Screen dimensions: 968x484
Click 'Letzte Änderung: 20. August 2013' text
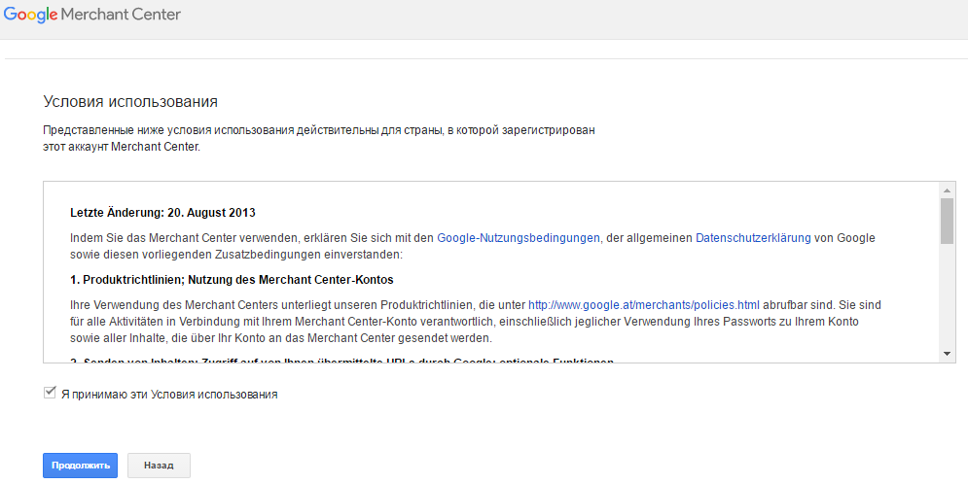163,213
